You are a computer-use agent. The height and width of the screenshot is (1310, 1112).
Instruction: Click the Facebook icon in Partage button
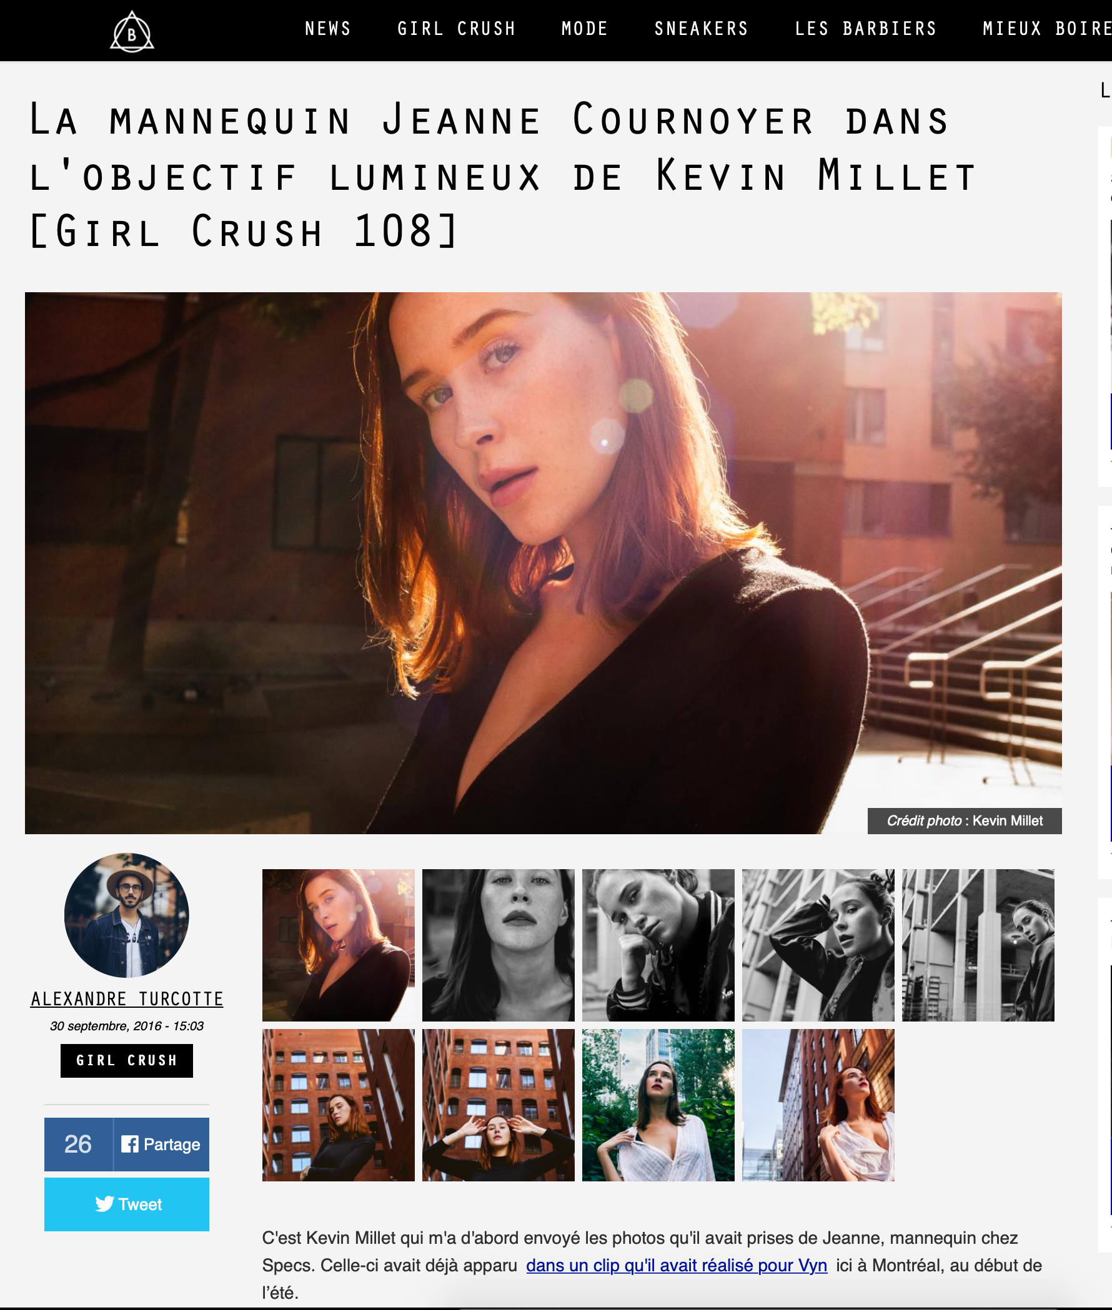coord(130,1144)
